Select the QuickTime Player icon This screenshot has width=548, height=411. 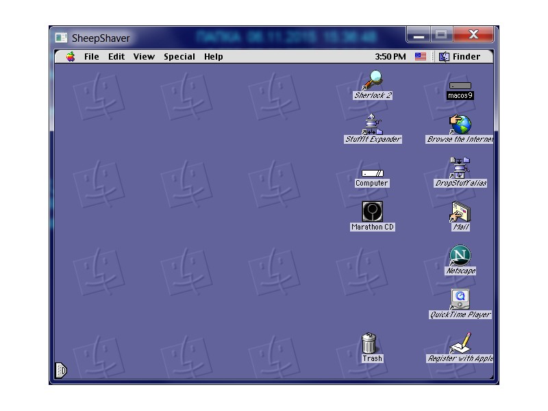(x=460, y=299)
